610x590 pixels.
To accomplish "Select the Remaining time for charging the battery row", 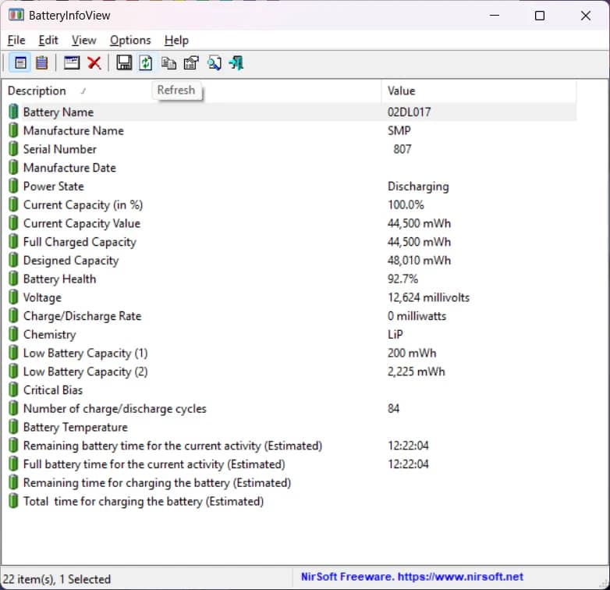I will 290,482.
